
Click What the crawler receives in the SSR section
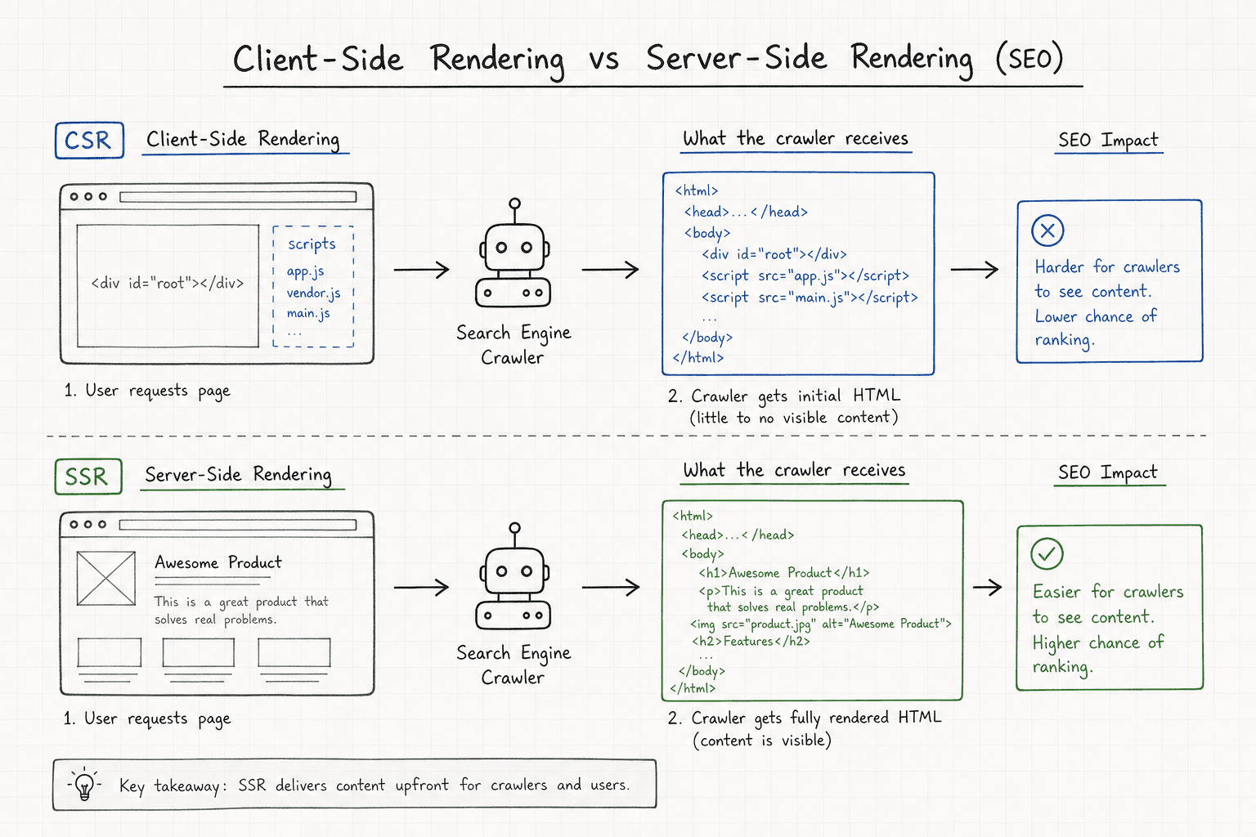point(794,470)
